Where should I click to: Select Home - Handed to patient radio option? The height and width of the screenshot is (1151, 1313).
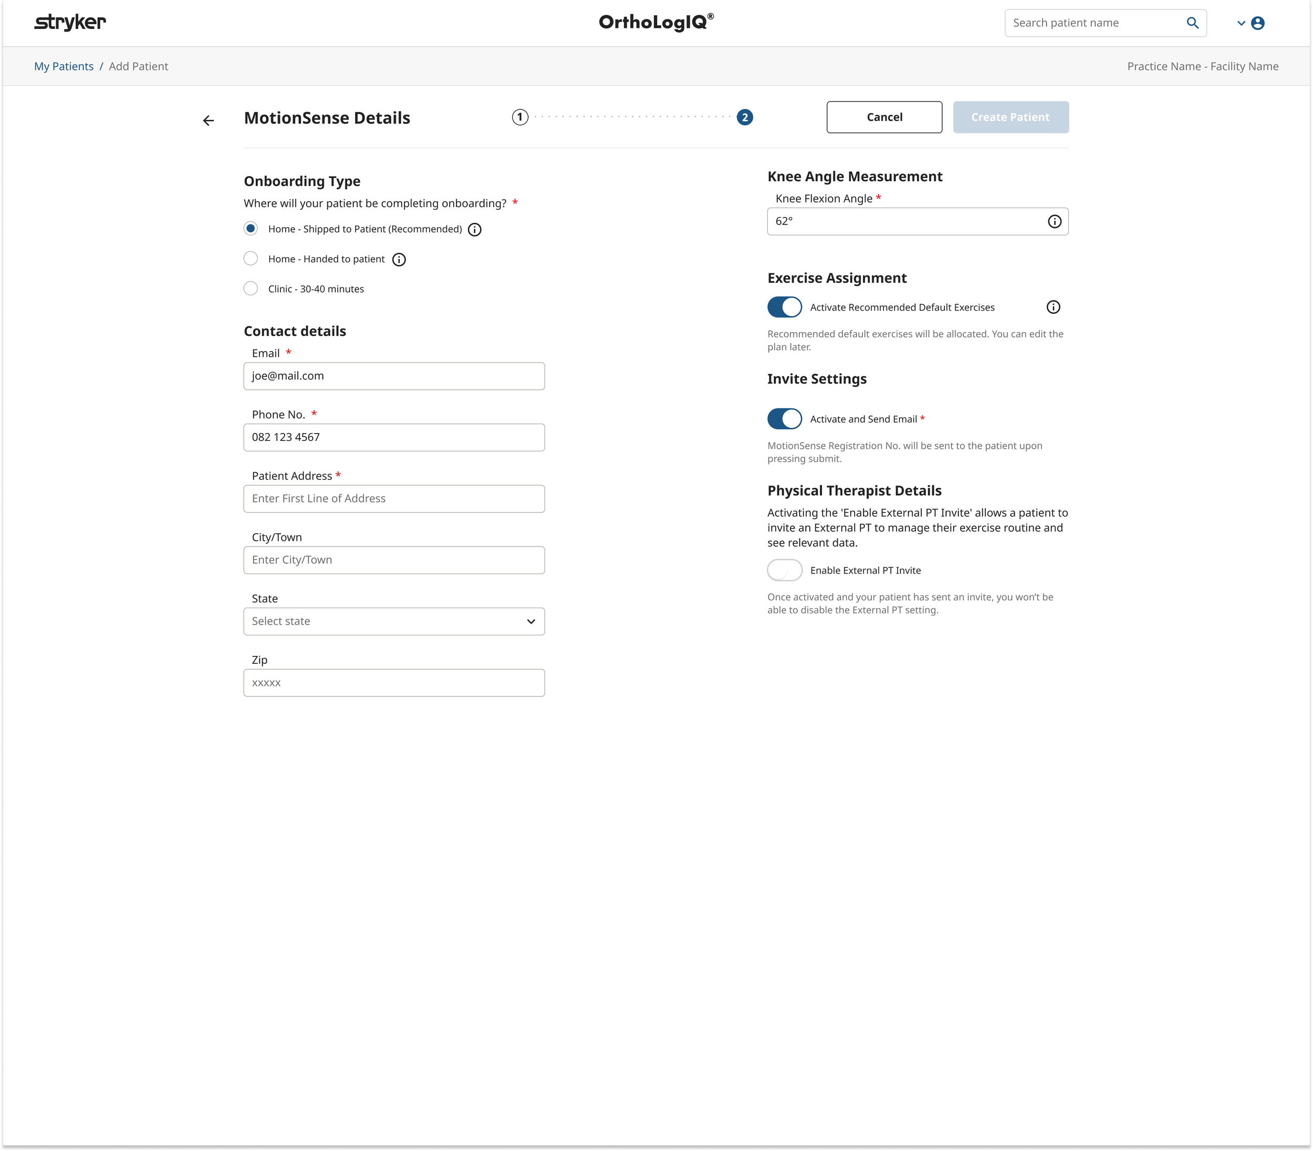[251, 258]
